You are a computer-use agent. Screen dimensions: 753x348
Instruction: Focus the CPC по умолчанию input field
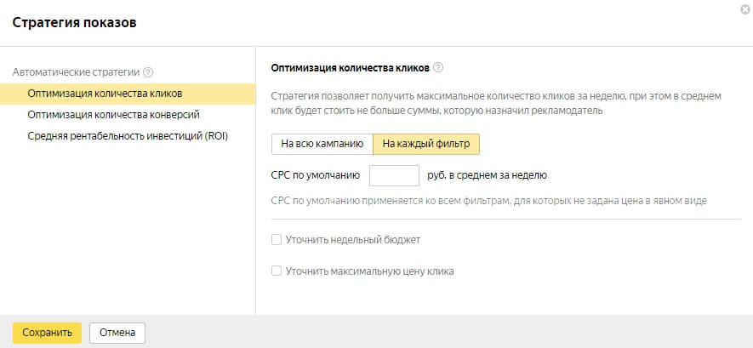tap(394, 175)
